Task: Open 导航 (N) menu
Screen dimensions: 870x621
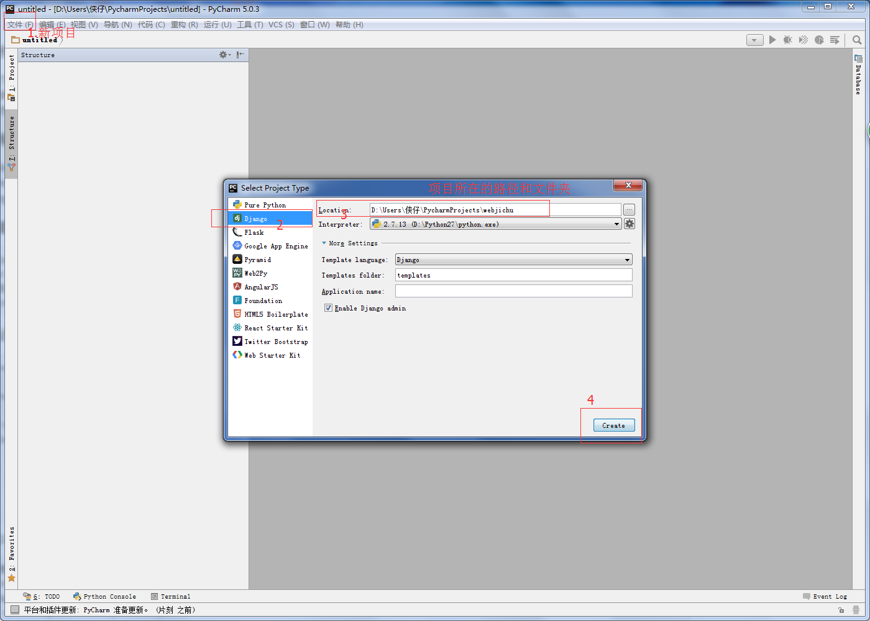Action: pyautogui.click(x=117, y=25)
